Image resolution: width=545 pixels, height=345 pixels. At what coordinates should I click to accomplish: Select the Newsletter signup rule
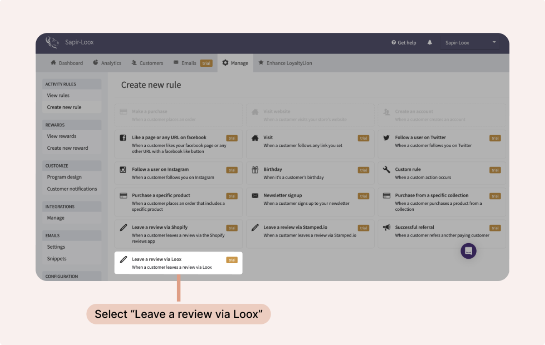pos(310,202)
